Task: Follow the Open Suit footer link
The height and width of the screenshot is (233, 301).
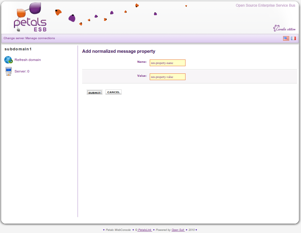Action: click(x=178, y=230)
